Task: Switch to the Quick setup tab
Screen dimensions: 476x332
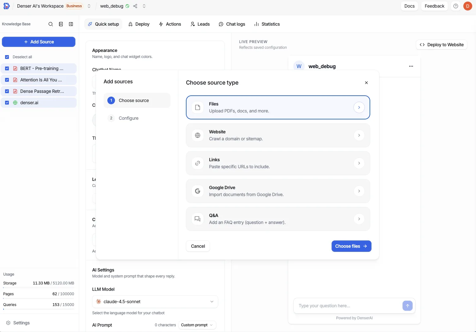Action: pyautogui.click(x=103, y=24)
